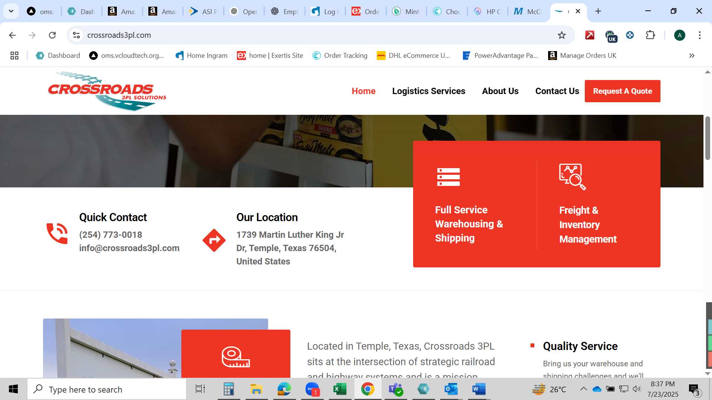Switch to the McC tab
712x400 pixels.
coord(528,11)
